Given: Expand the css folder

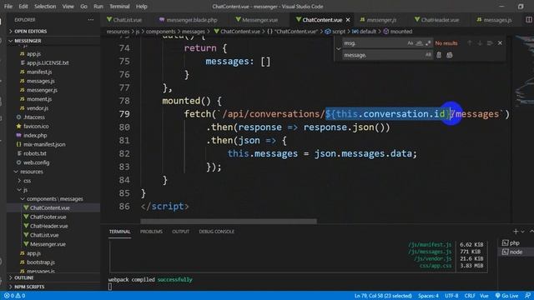Looking at the screenshot, I should [x=27, y=181].
